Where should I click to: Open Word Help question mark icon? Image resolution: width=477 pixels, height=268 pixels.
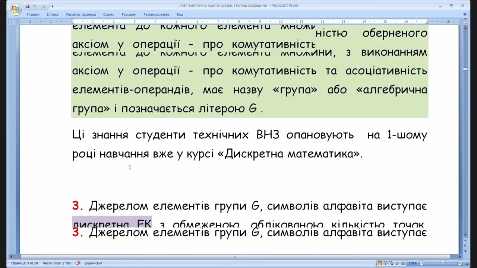(465, 14)
